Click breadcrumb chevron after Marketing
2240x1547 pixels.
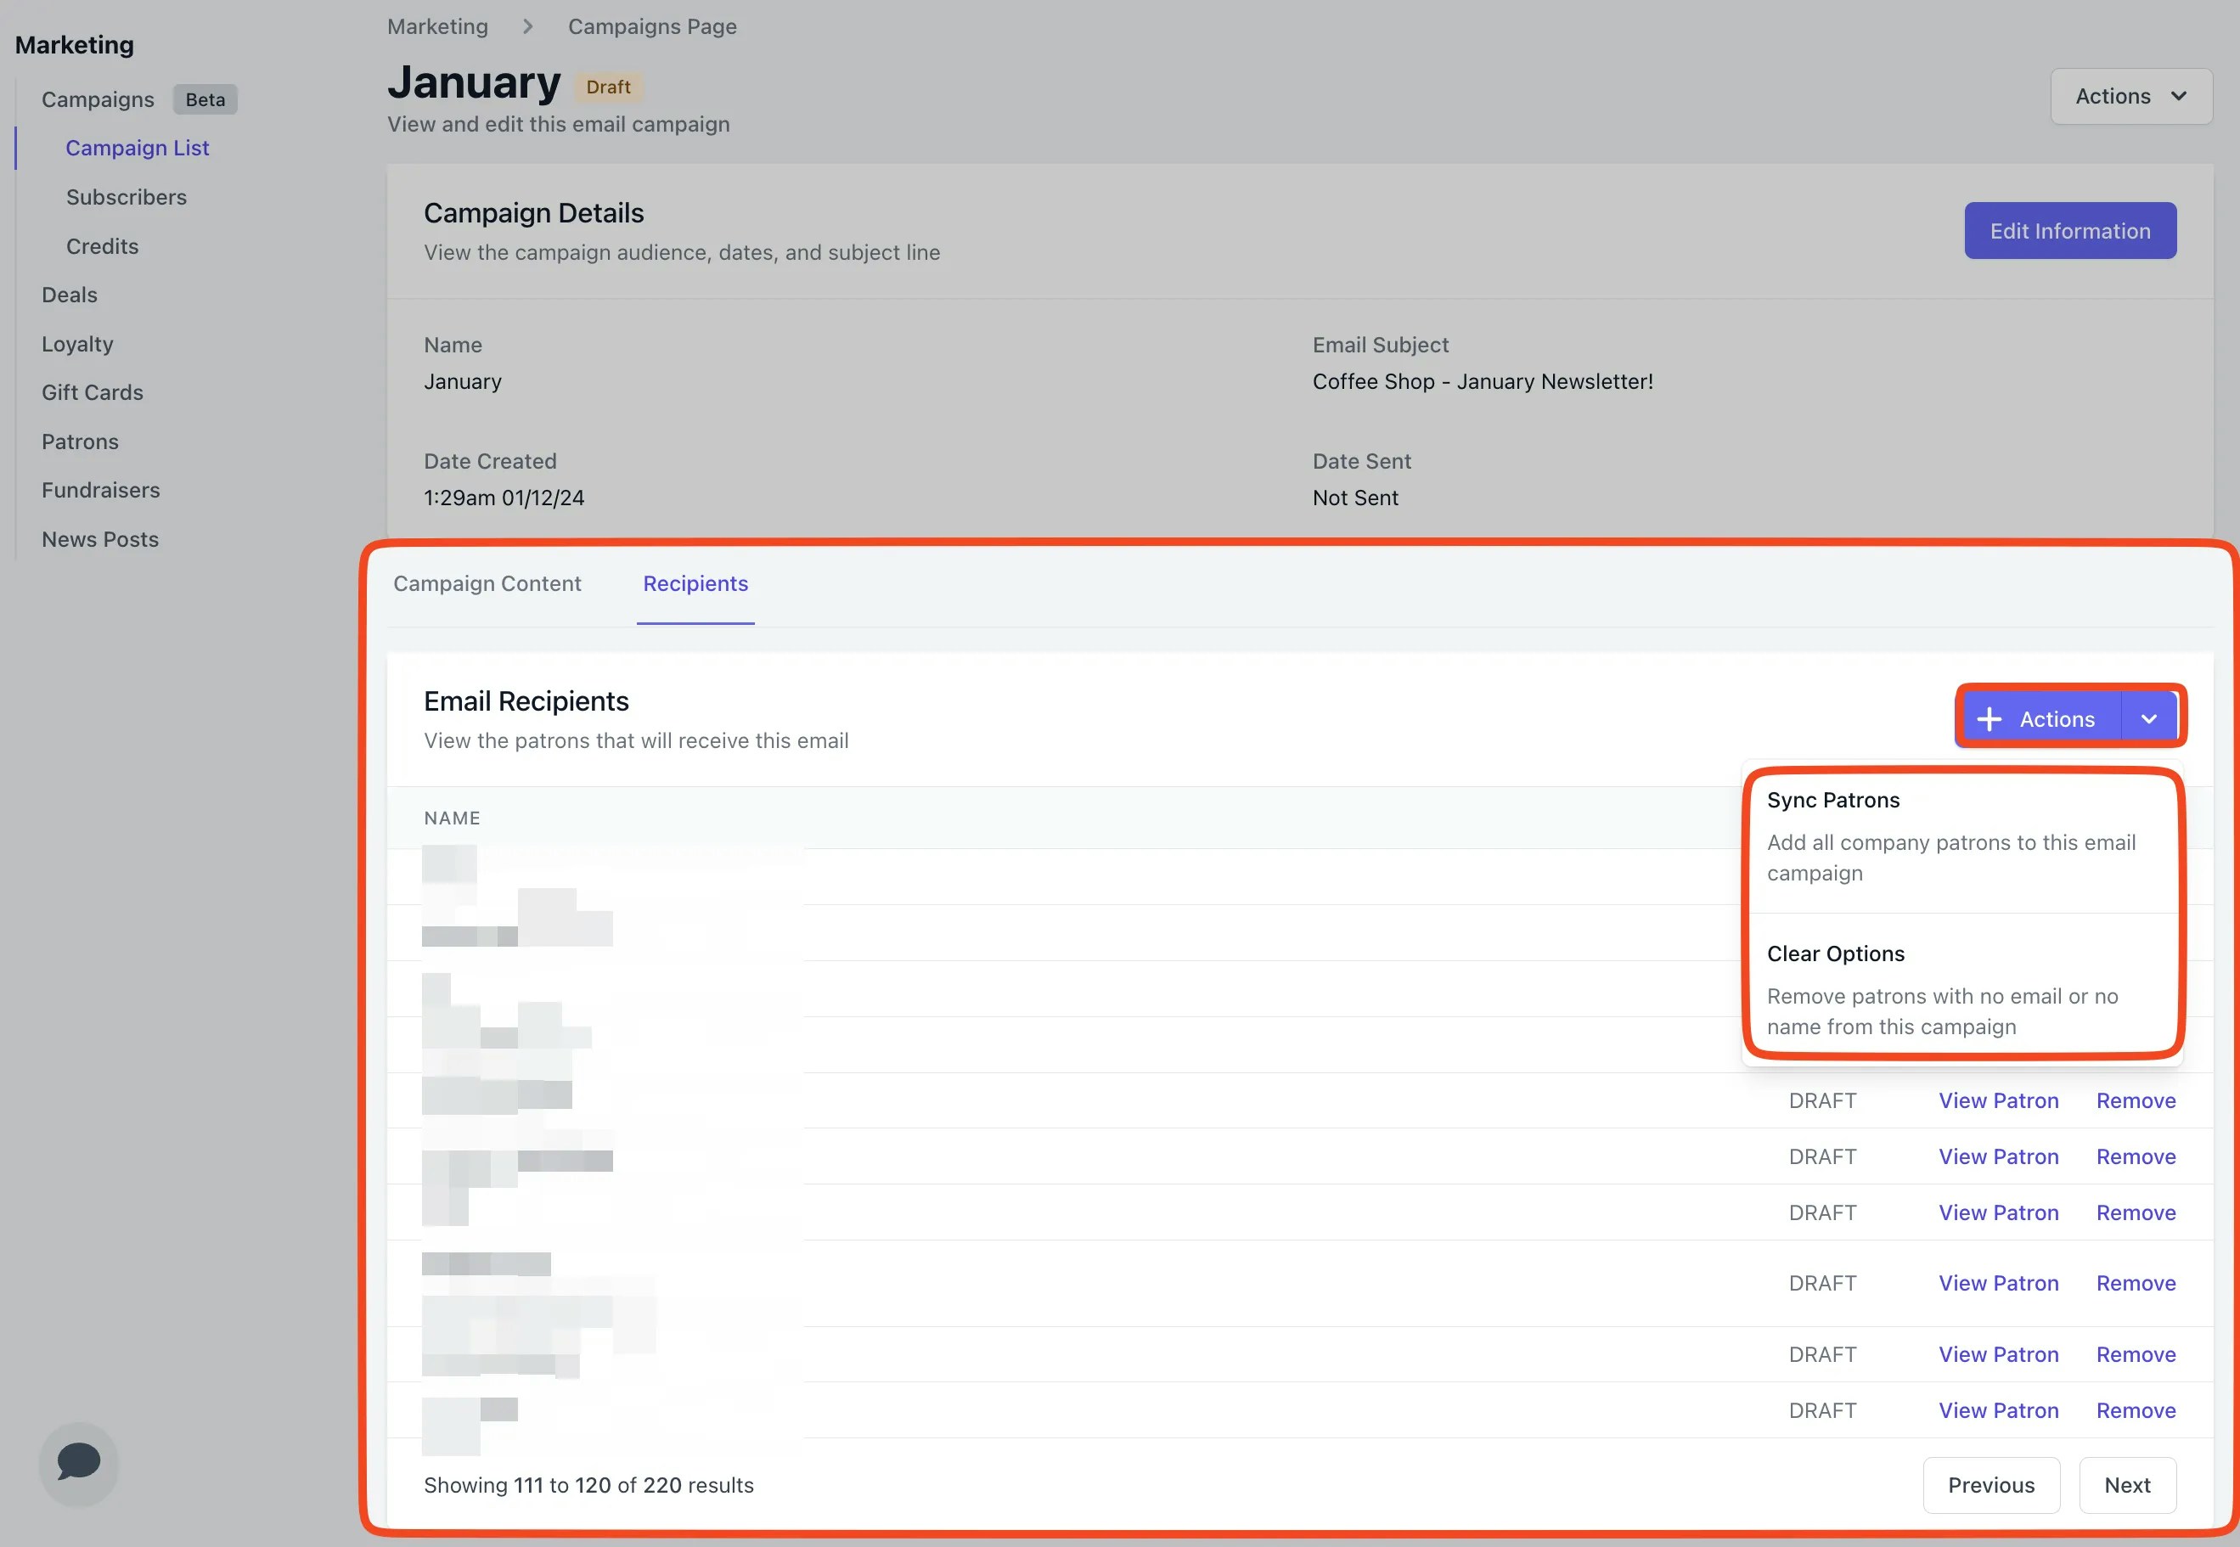[x=528, y=26]
